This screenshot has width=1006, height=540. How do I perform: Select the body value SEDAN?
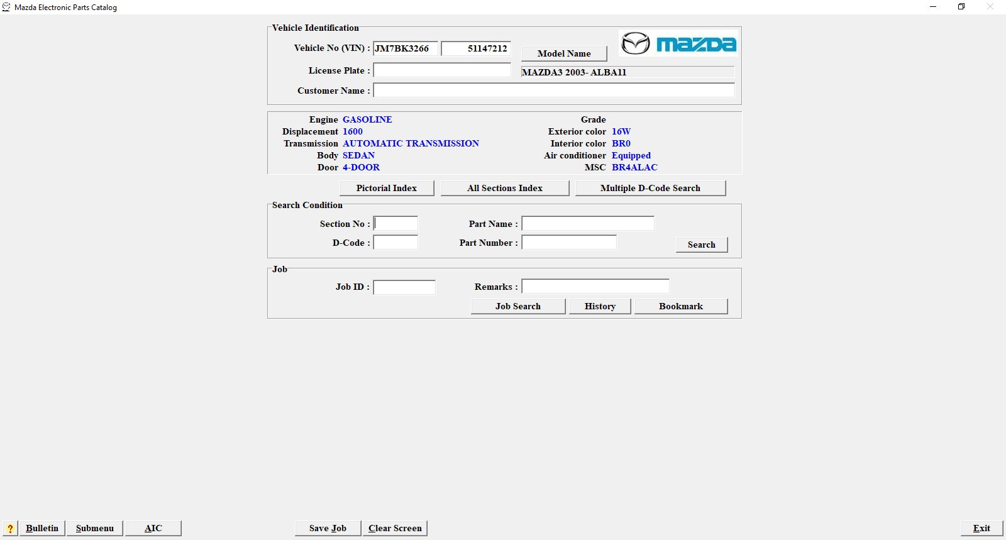point(358,155)
